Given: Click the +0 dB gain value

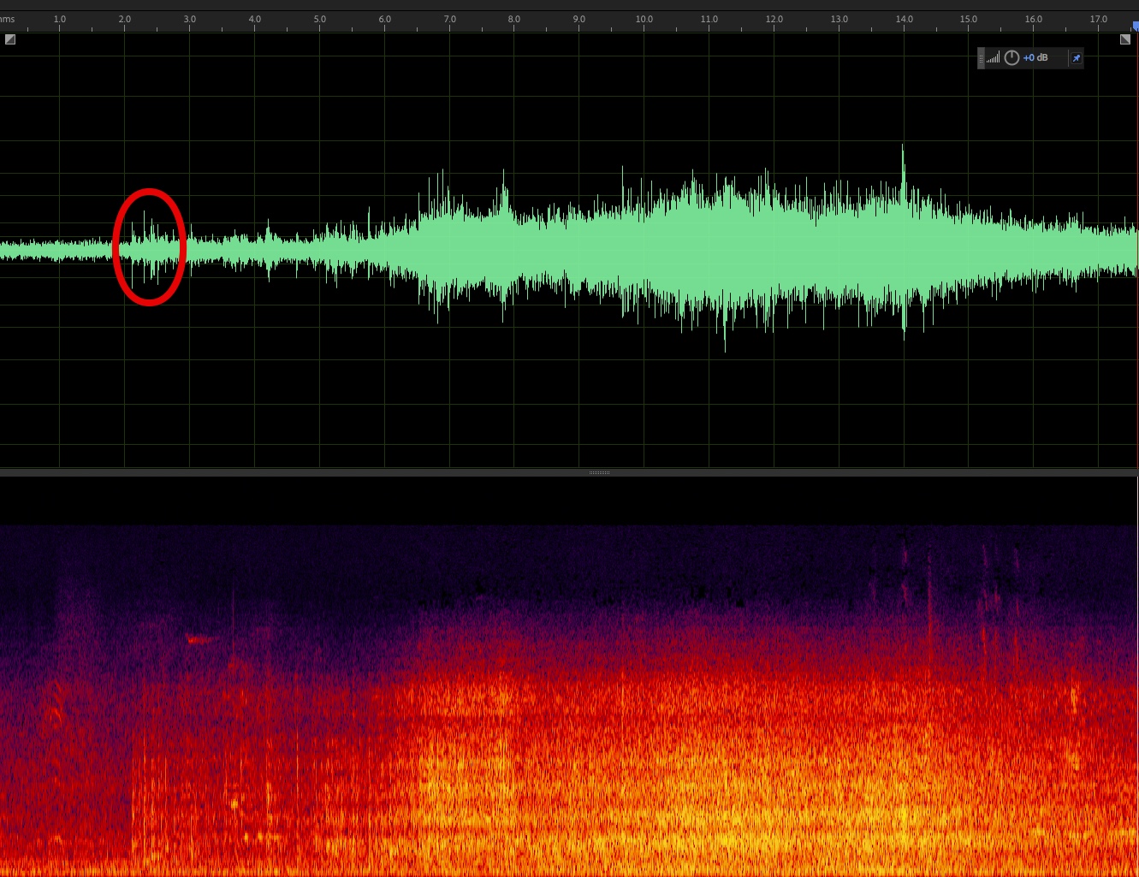Looking at the screenshot, I should click(x=1035, y=57).
